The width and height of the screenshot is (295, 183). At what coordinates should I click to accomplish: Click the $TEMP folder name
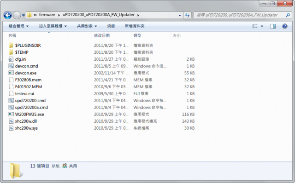tap(22, 52)
